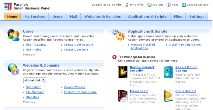
Task: Expand More under Websites & Domains
Action: click(x=29, y=102)
